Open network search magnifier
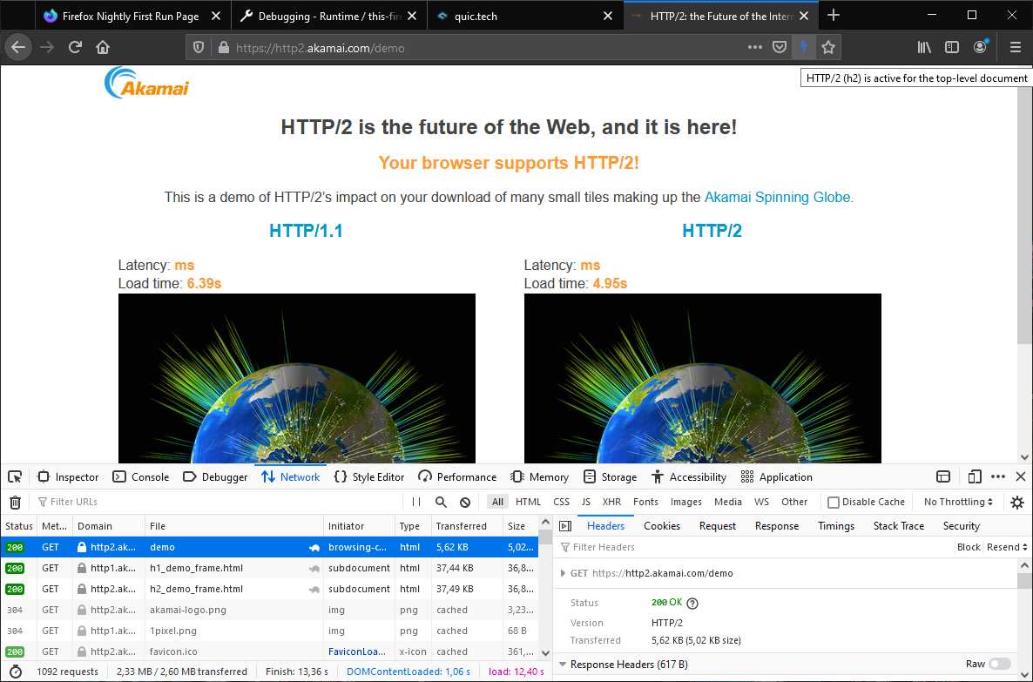This screenshot has height=682, width=1033. pos(441,502)
